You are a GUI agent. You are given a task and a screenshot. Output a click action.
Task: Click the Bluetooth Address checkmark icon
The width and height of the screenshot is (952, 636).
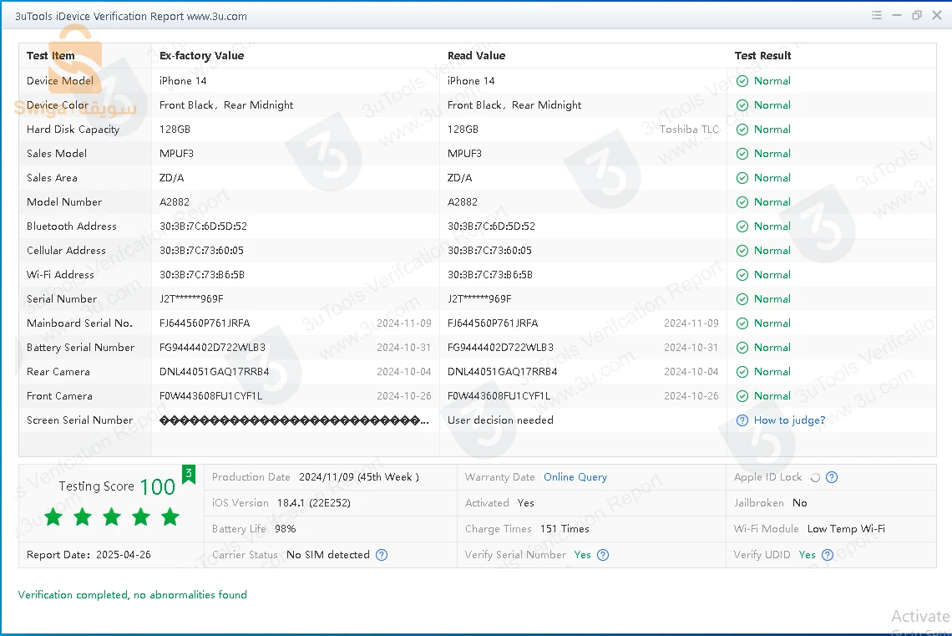[x=742, y=226]
